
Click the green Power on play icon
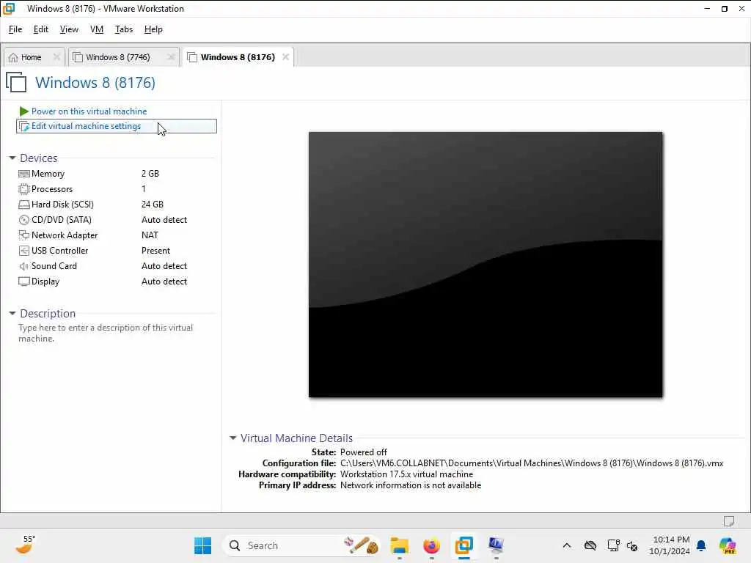(x=23, y=111)
